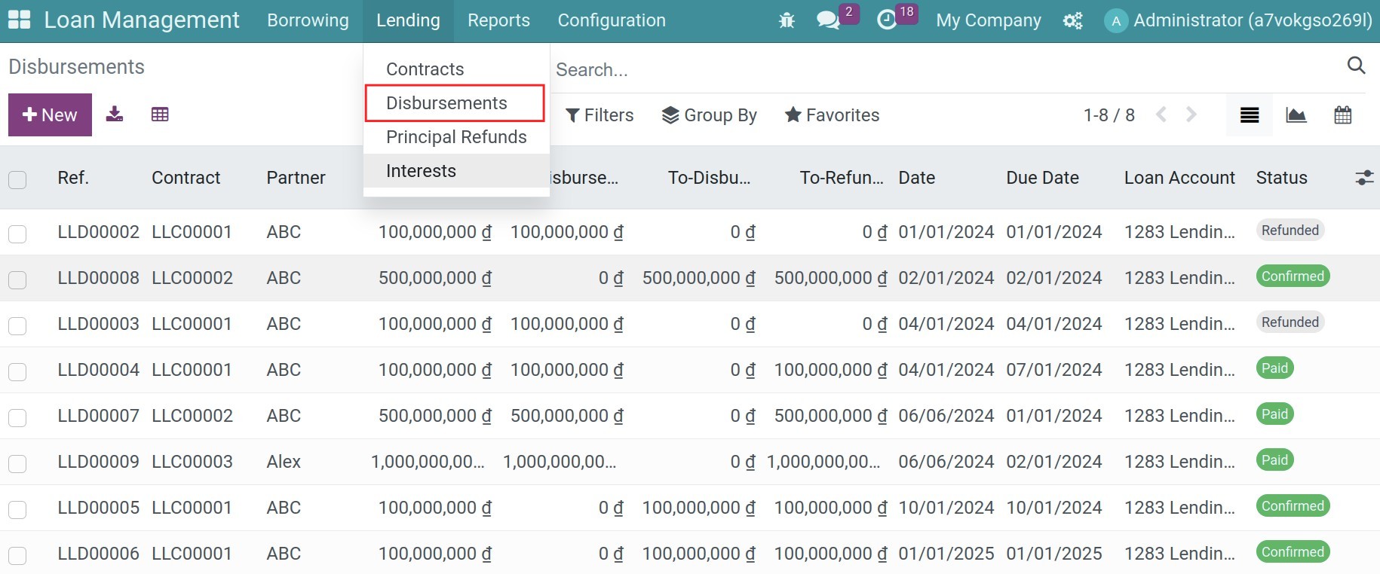Open the Lending menu
Screen dimensions: 1380x574
point(408,20)
